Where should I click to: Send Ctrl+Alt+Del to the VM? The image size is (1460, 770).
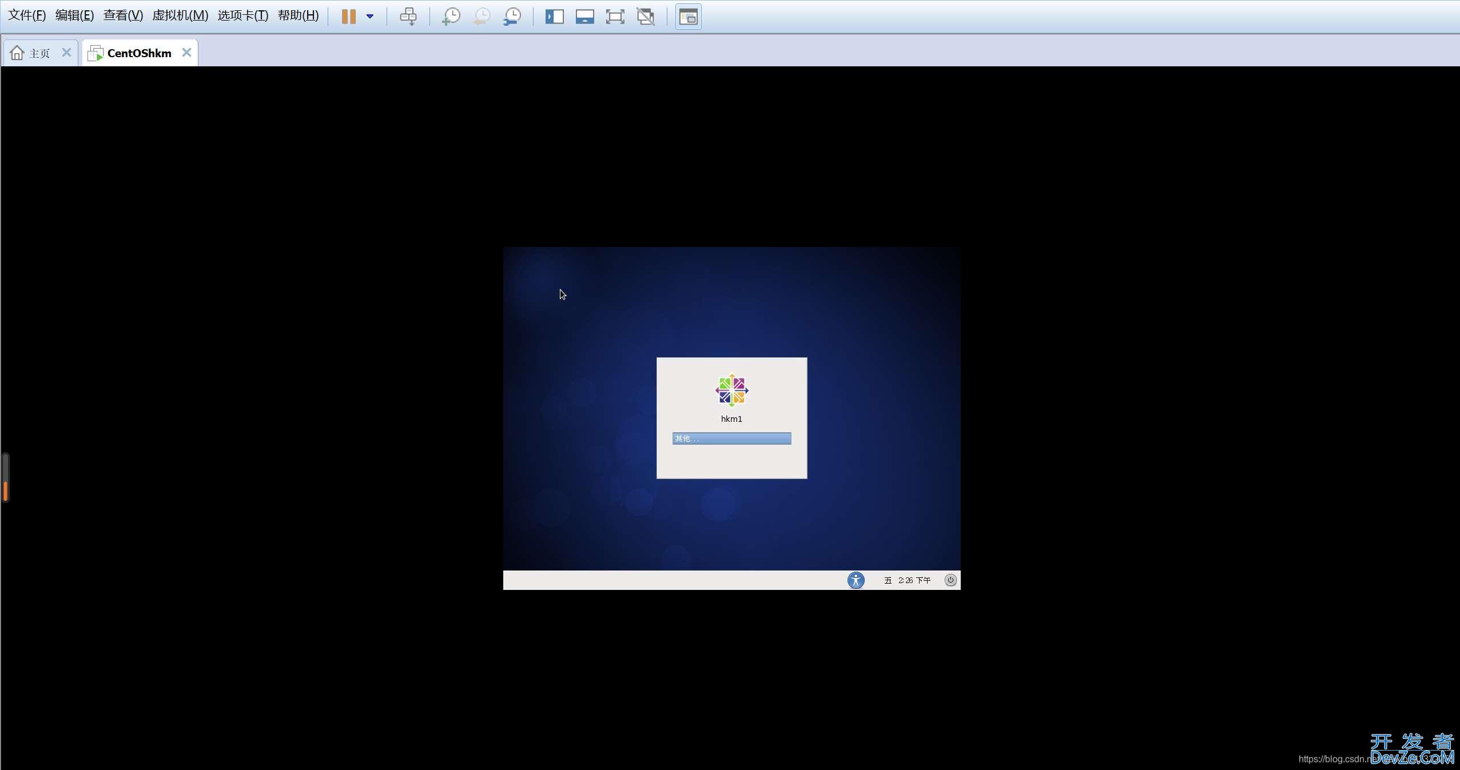click(x=408, y=17)
